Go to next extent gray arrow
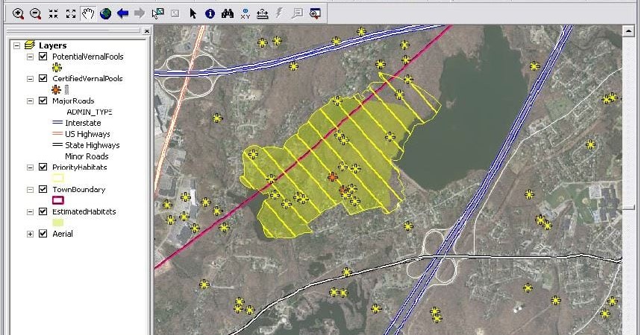This screenshot has width=641, height=335. click(x=140, y=13)
